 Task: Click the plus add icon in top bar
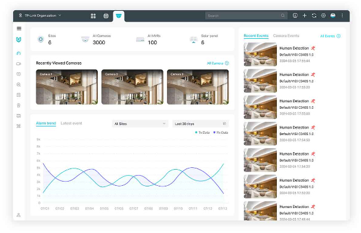[304, 16]
